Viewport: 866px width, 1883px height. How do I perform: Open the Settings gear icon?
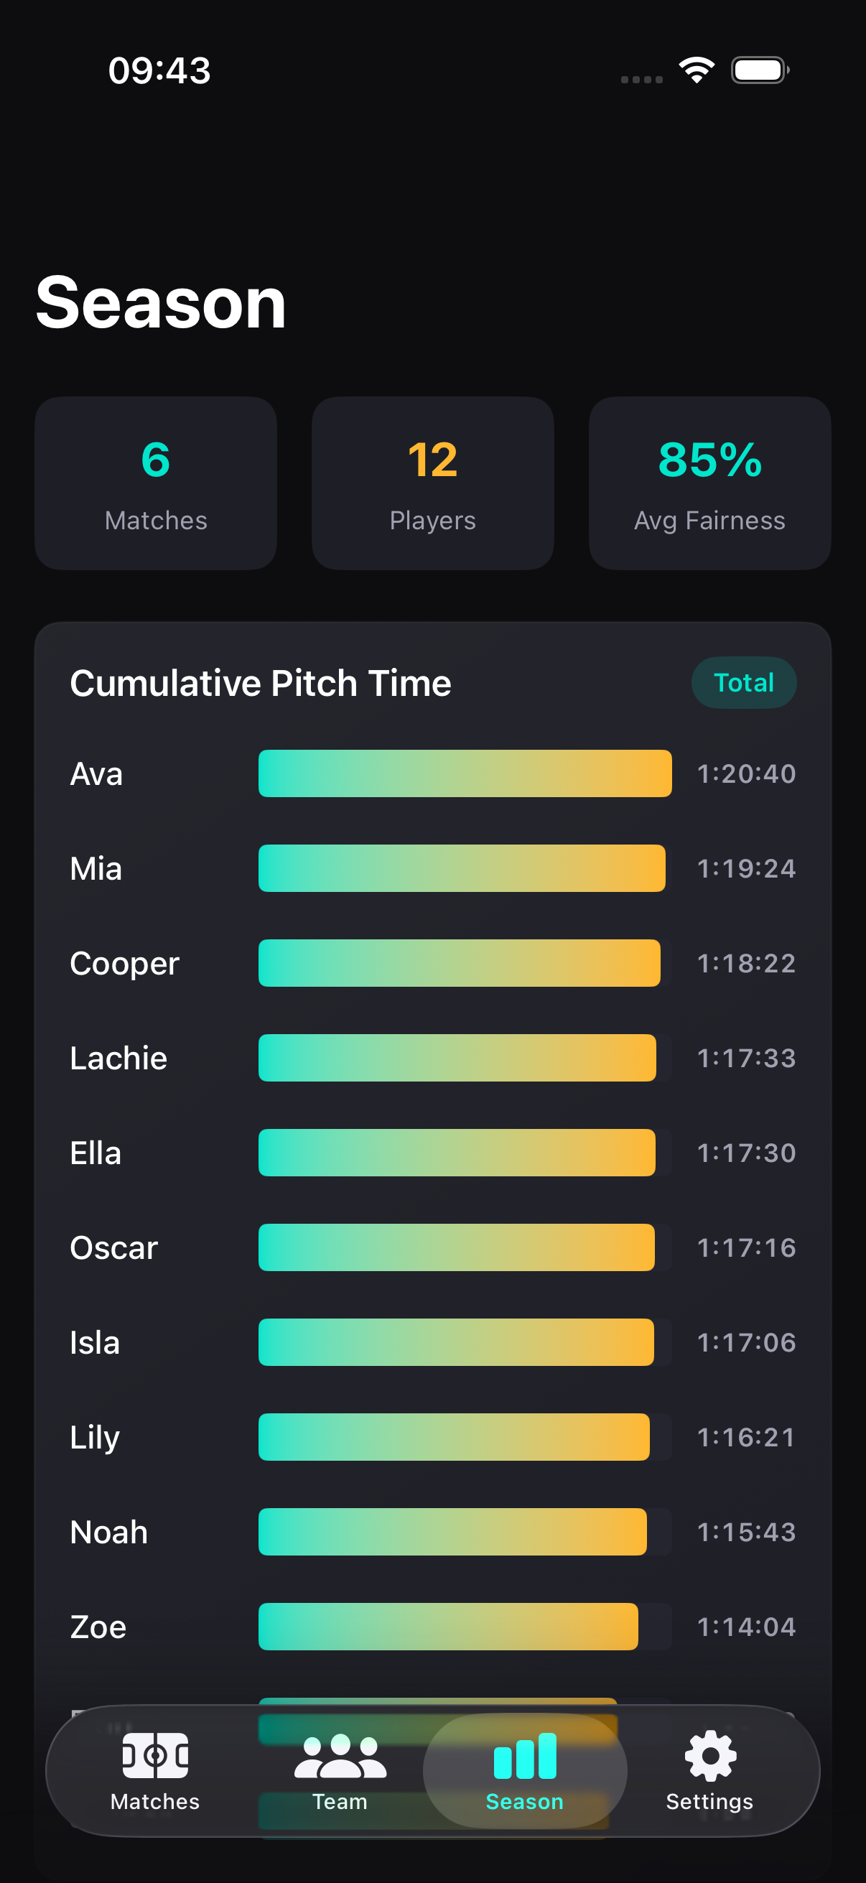709,1756
